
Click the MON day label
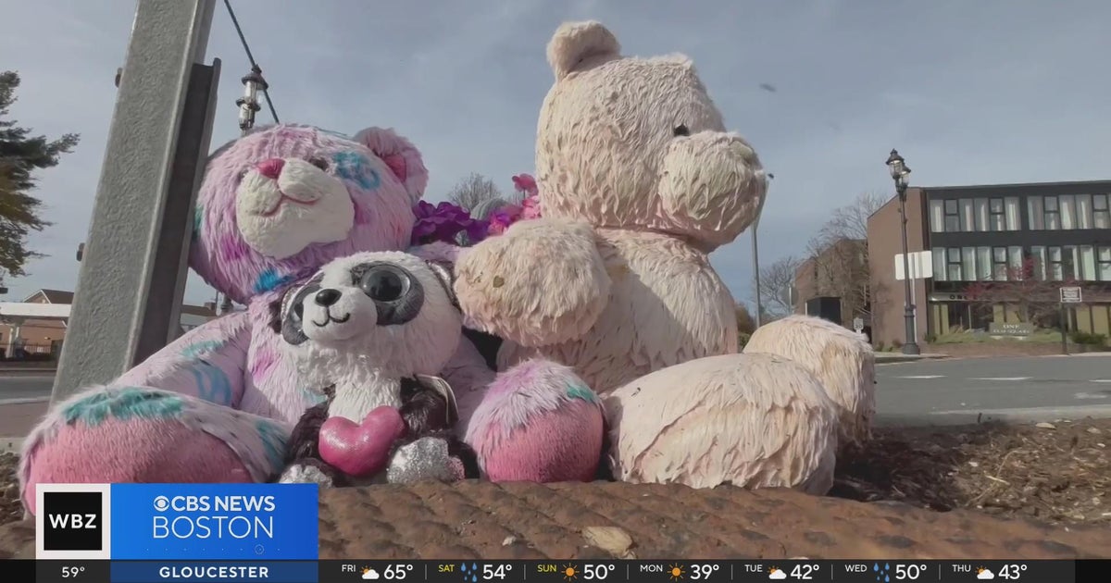click(652, 570)
